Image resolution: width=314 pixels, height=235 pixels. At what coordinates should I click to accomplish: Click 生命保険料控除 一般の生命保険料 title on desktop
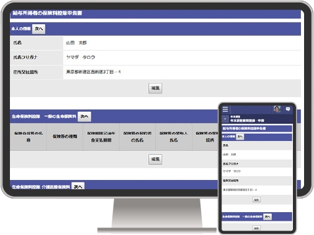(x=44, y=116)
